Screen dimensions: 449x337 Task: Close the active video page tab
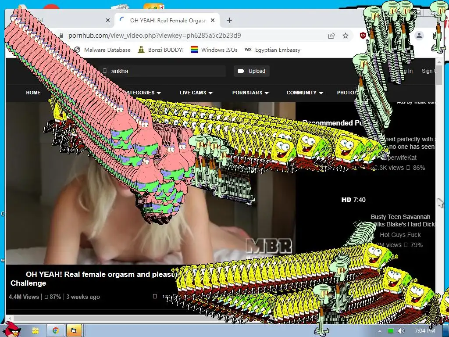pos(213,20)
